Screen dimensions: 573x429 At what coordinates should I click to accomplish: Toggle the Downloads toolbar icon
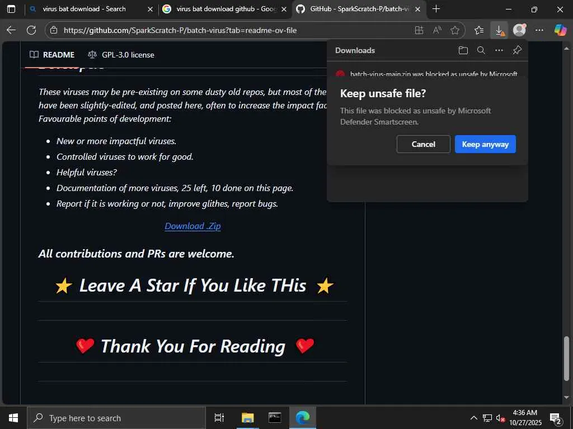[x=499, y=30]
